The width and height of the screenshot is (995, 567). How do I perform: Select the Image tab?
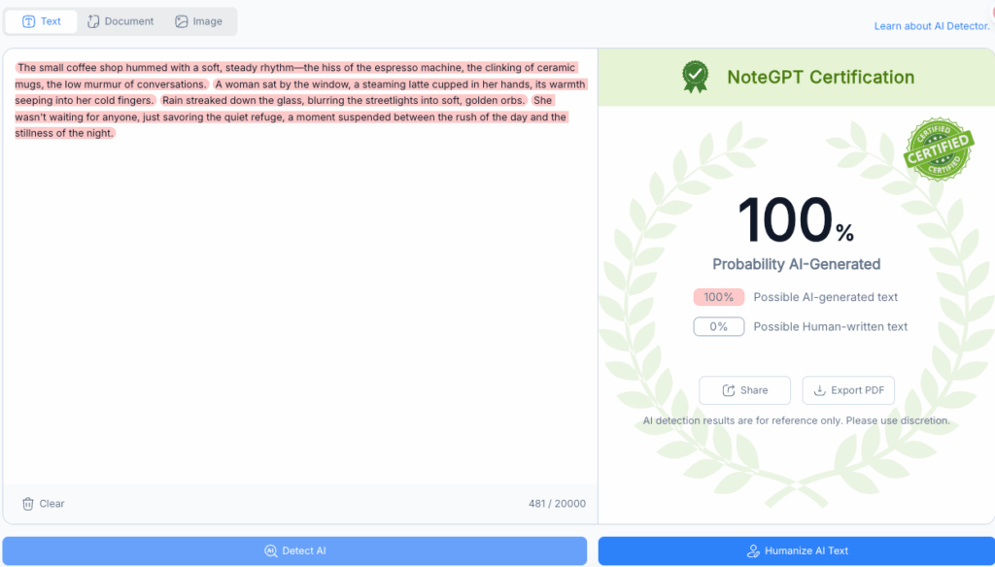click(198, 21)
